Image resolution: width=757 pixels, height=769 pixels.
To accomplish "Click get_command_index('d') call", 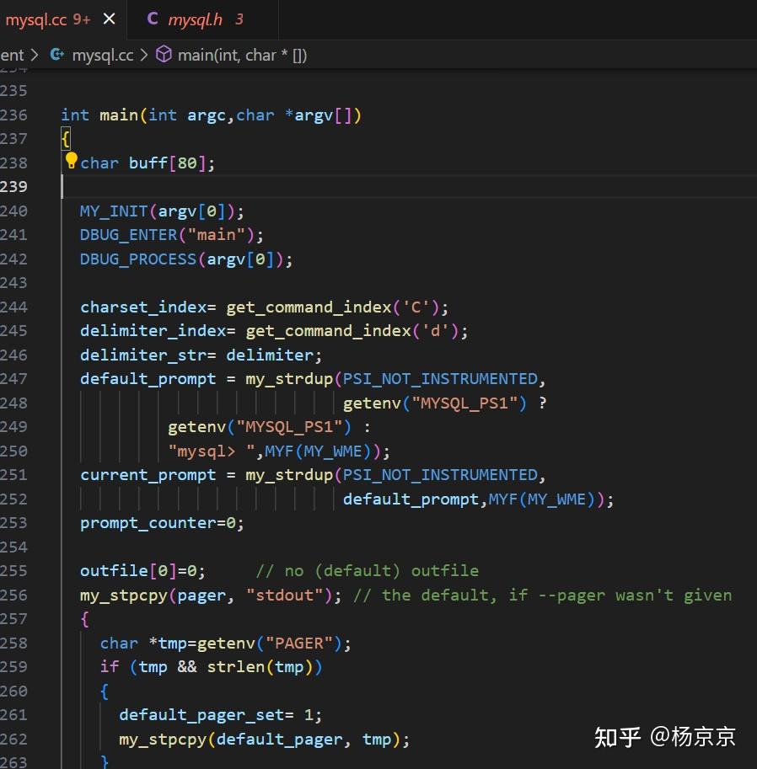I will tap(352, 331).
